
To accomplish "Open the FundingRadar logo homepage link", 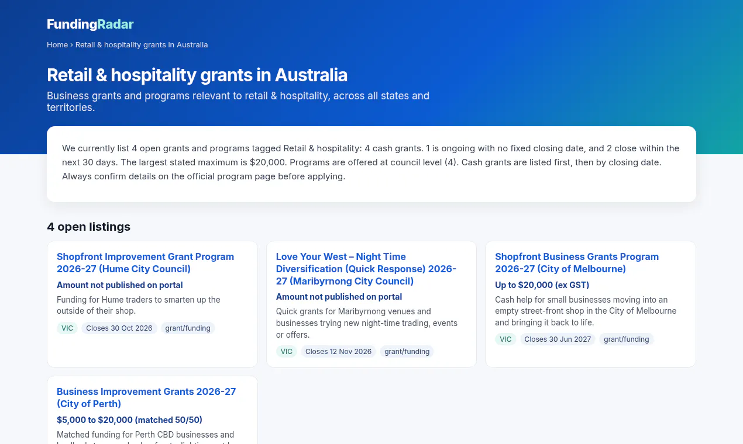I will (x=90, y=24).
